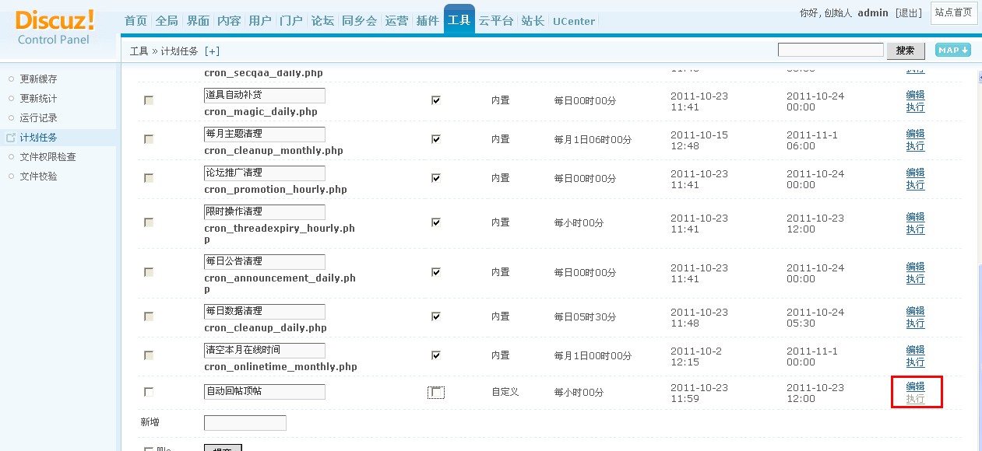Click the [退出] logout link

[x=909, y=13]
